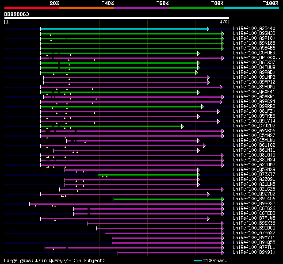Click the UniRef100_C5YUE9 label
Viewport: 283px width, 264px height.
tap(254, 53)
